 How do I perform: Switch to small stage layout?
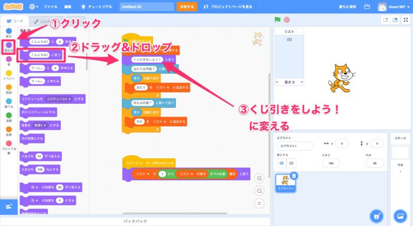[x=385, y=20]
